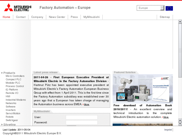Open Industrial Modems category

click(16, 100)
